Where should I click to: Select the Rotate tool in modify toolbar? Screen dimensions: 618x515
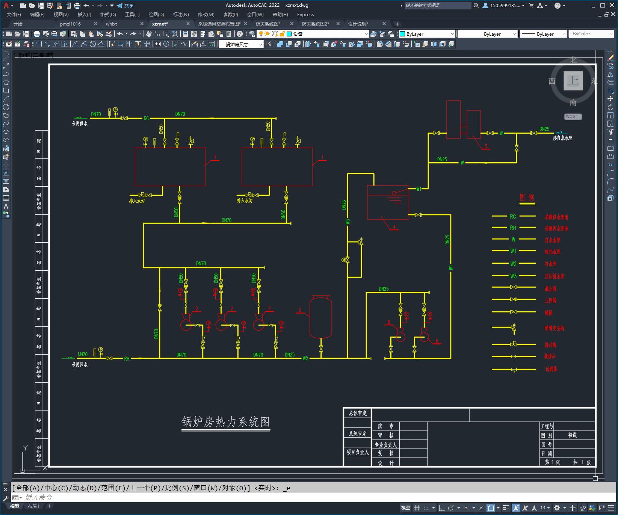(610, 107)
